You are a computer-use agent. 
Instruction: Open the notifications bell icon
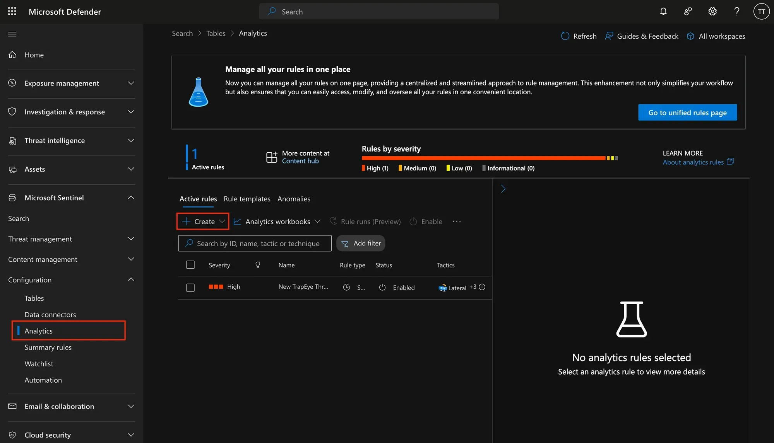pos(663,11)
